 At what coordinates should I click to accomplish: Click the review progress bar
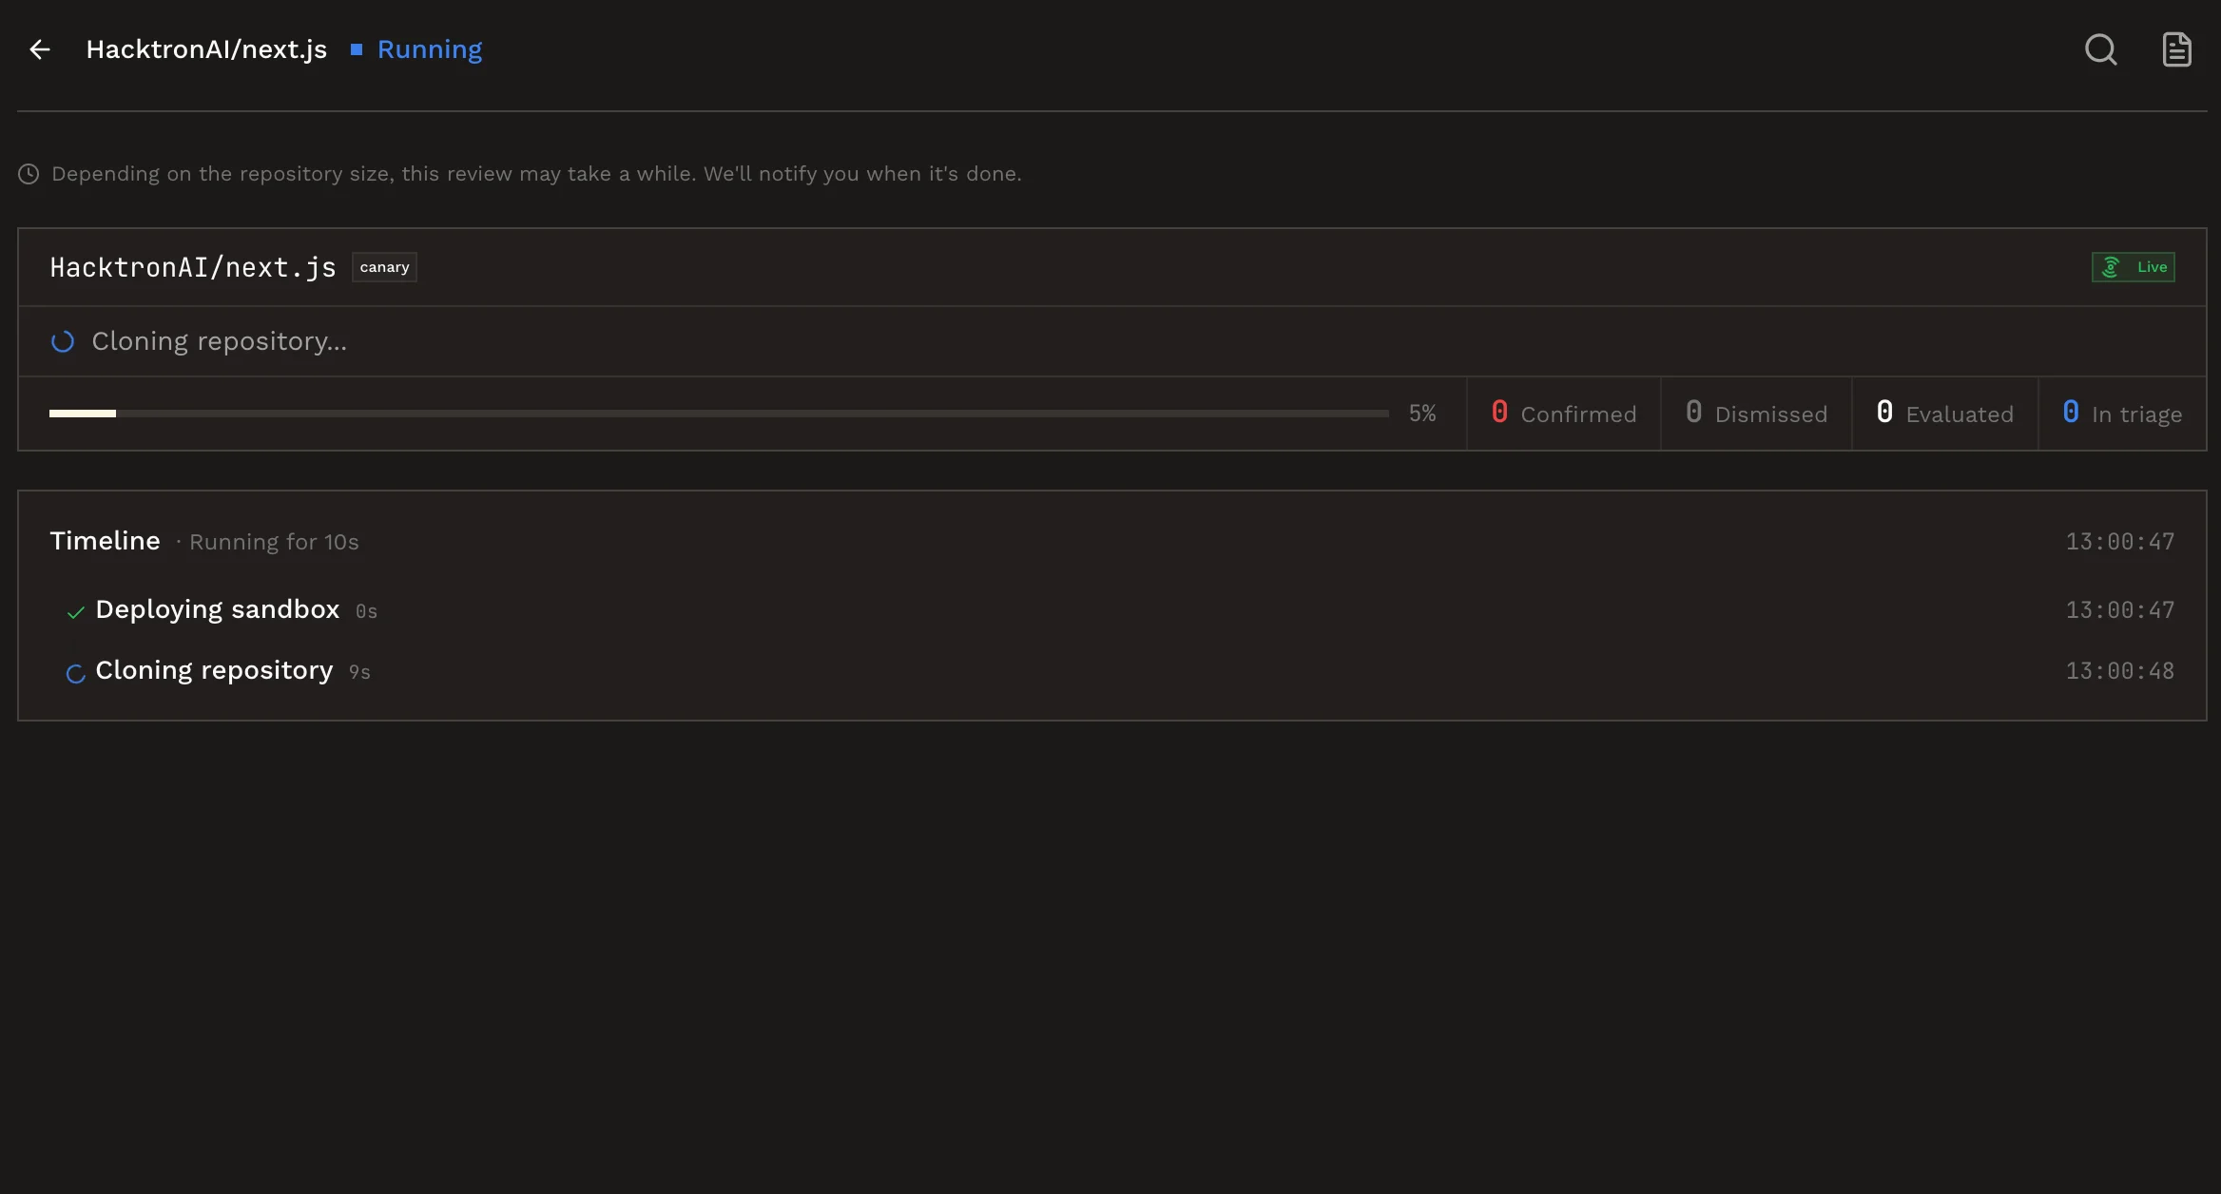tap(719, 414)
